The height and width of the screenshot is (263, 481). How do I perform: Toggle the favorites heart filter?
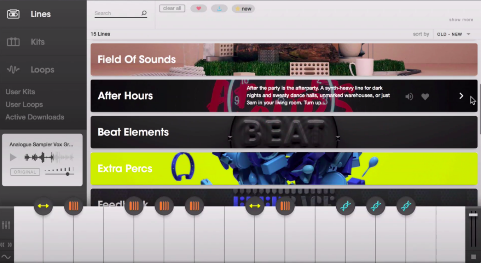pyautogui.click(x=199, y=9)
